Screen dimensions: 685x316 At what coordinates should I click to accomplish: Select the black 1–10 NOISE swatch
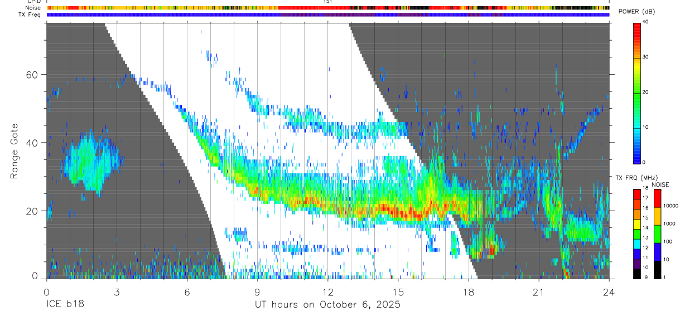658,270
